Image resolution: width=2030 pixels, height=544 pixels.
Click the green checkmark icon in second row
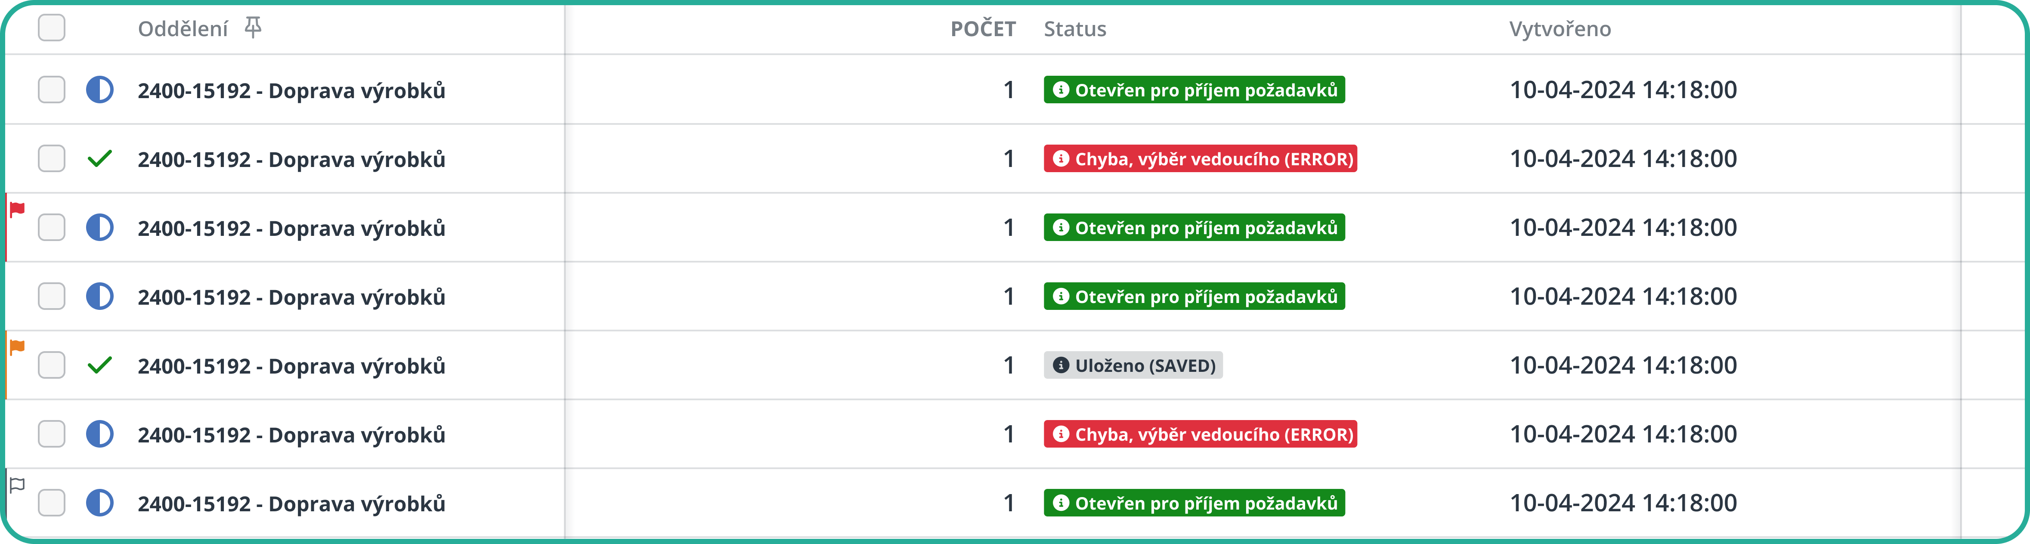tap(99, 158)
